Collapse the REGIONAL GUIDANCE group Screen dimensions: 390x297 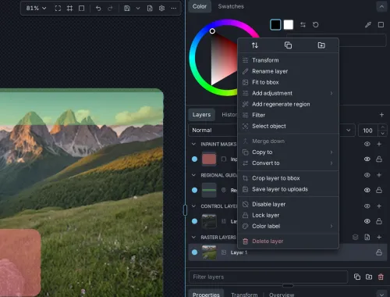click(x=193, y=175)
